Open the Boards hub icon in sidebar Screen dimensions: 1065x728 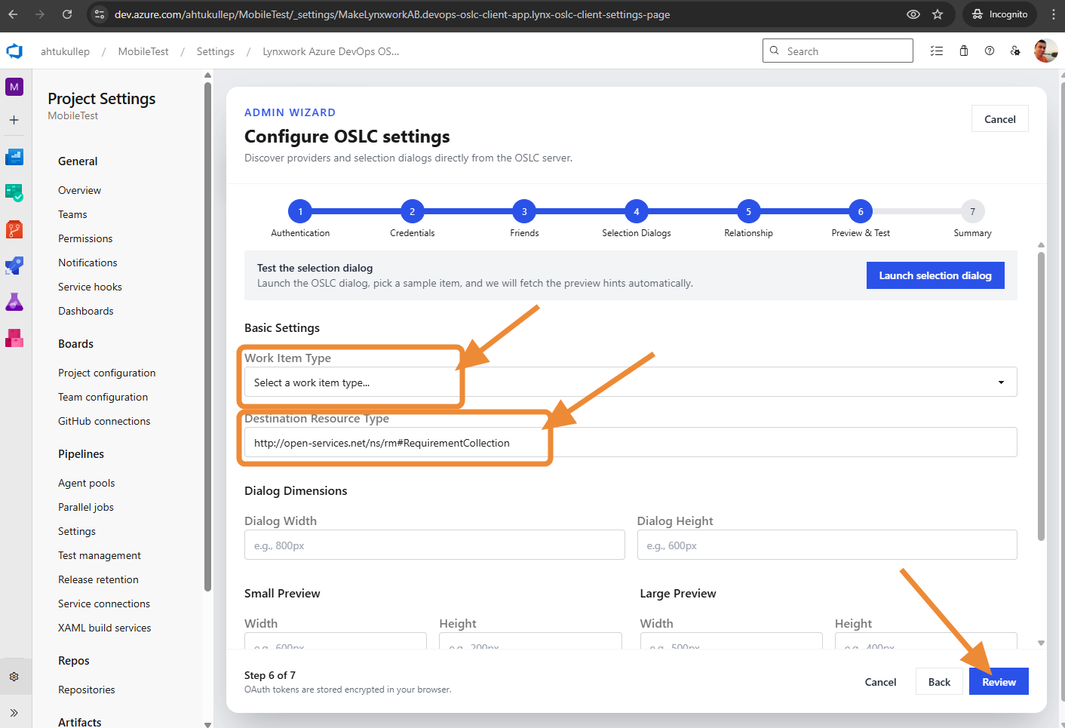(14, 193)
